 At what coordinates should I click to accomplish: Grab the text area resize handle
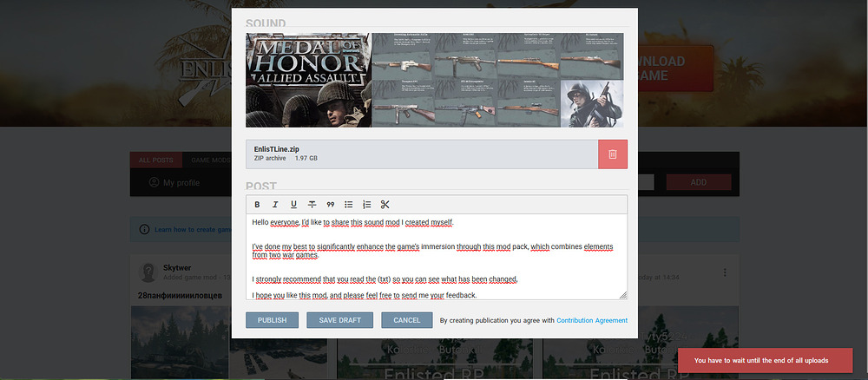click(x=622, y=295)
